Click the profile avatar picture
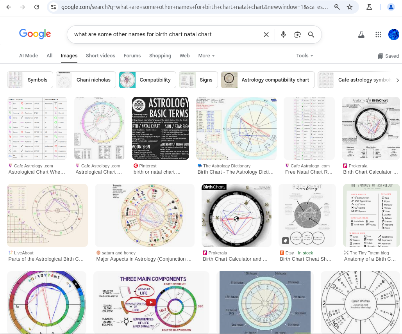Screen dimensions: 402x334 pyautogui.click(x=393, y=34)
